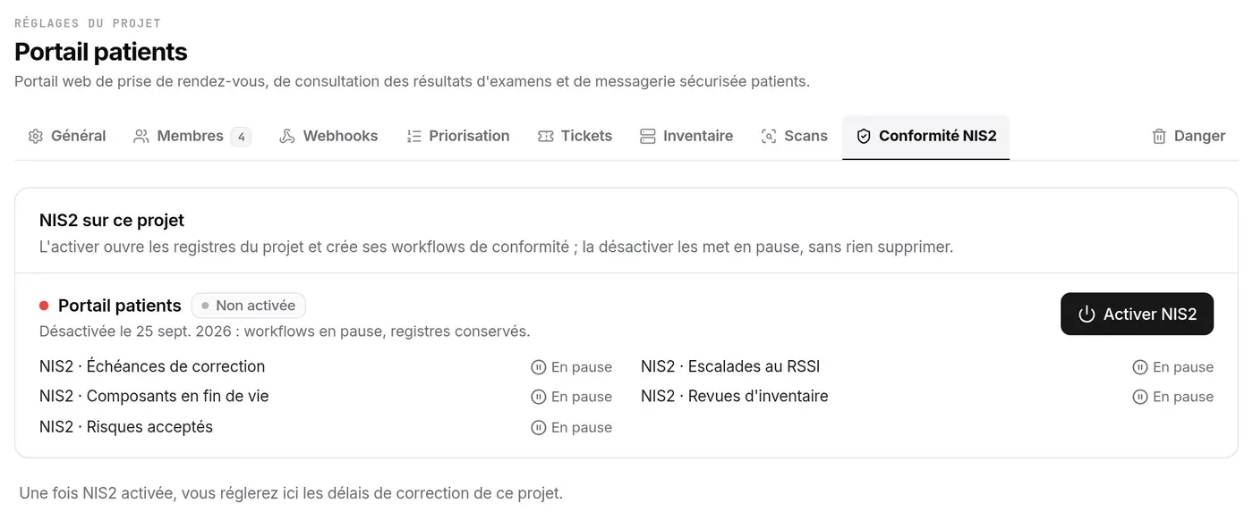Click the scan frame icon beside Scans
Screen dimensions: 1253x520
pos(769,137)
